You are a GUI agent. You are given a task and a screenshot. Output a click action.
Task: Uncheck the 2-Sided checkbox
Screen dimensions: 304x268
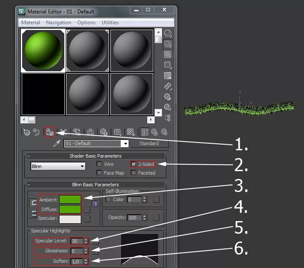pos(133,164)
